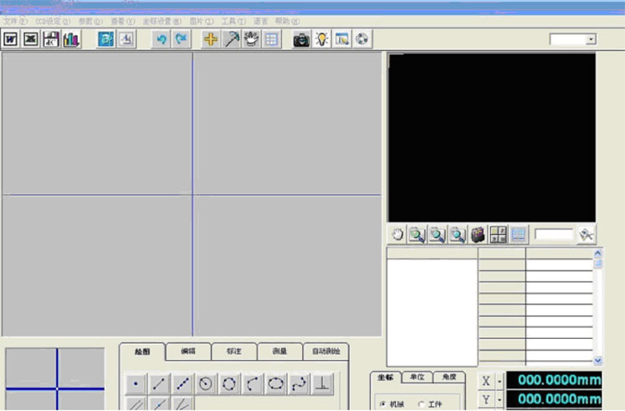Viewport: 625px width, 411px height.
Task: Select the ellipse drawing tool
Action: (275, 384)
